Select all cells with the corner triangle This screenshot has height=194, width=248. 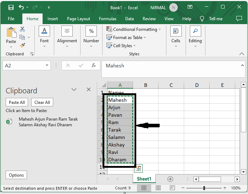point(104,85)
